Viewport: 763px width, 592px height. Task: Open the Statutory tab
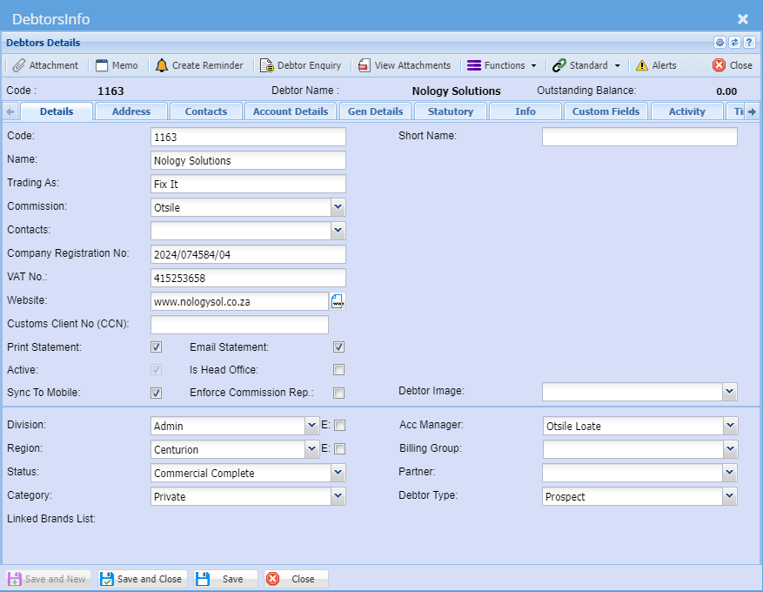pyautogui.click(x=451, y=111)
